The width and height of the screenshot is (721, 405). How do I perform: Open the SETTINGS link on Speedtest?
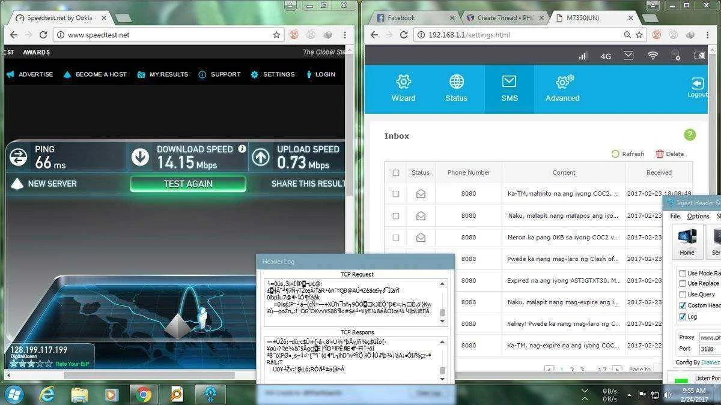pyautogui.click(x=273, y=74)
